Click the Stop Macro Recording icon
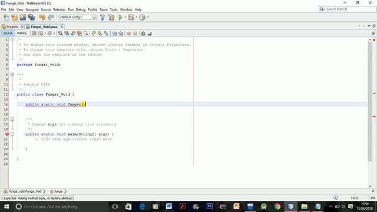This screenshot has height=212, width=377. click(135, 34)
